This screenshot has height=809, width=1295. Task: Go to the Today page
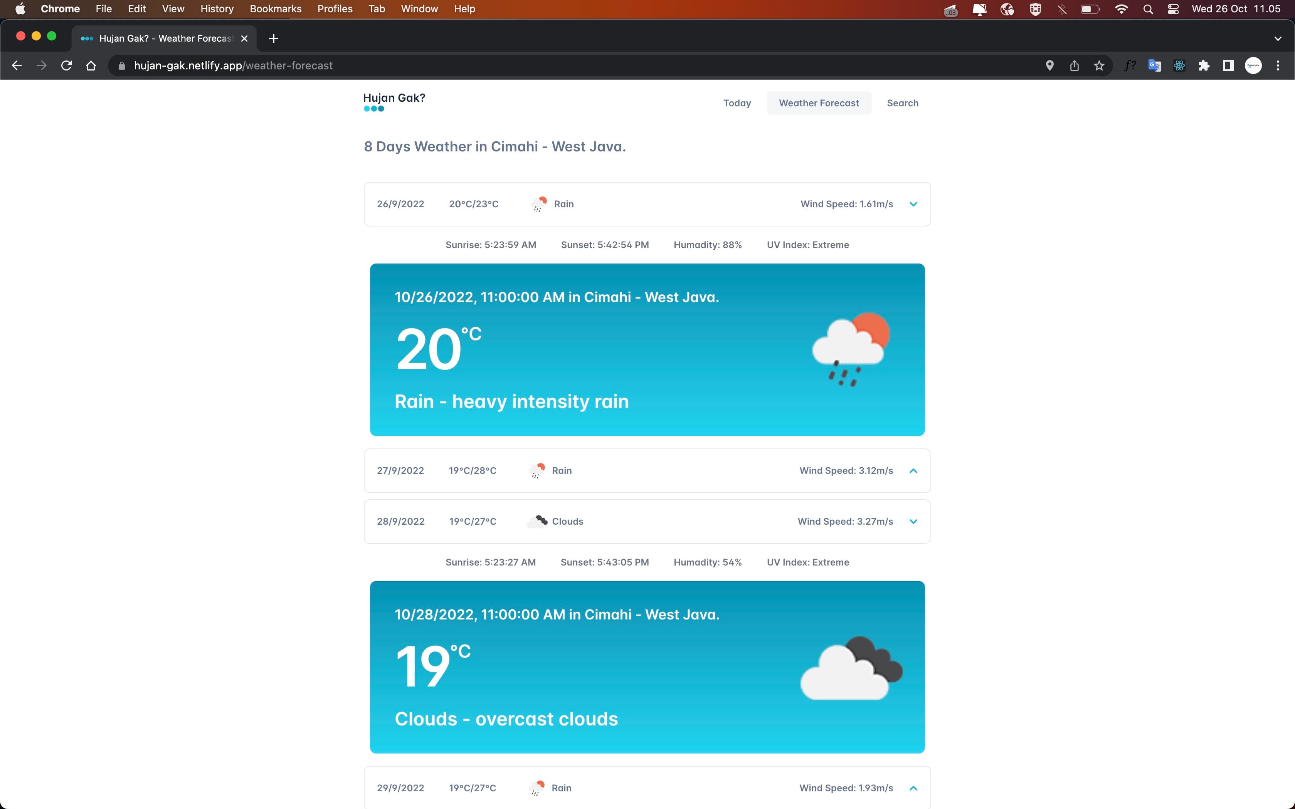coord(737,103)
